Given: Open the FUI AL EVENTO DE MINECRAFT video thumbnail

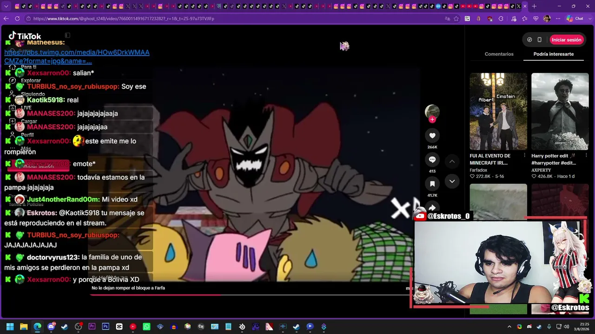Looking at the screenshot, I should 498,111.
